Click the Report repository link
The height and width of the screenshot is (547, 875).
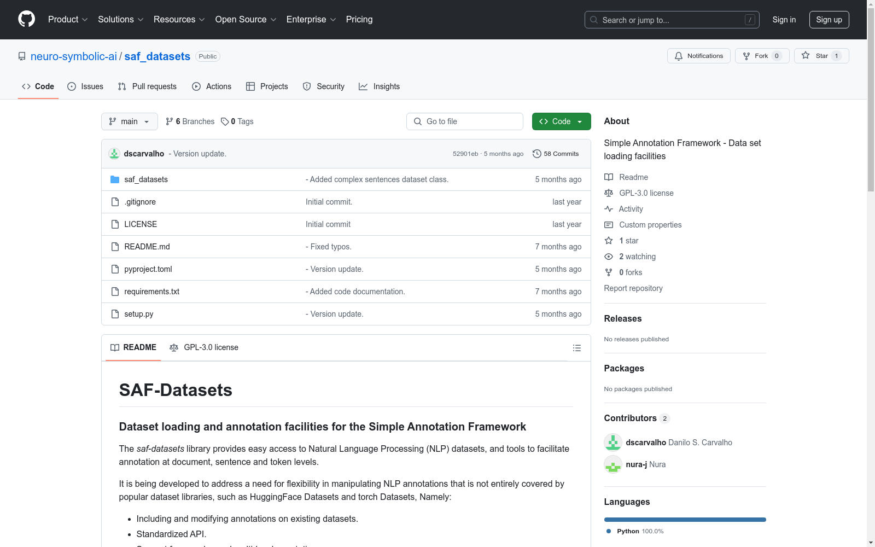(x=633, y=288)
